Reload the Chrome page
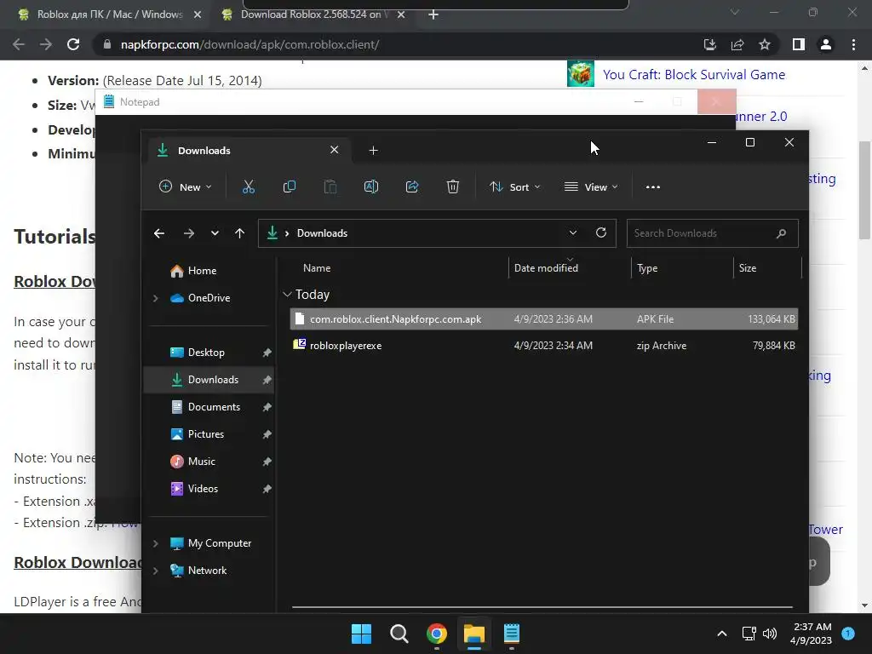The image size is (872, 654). click(x=73, y=44)
